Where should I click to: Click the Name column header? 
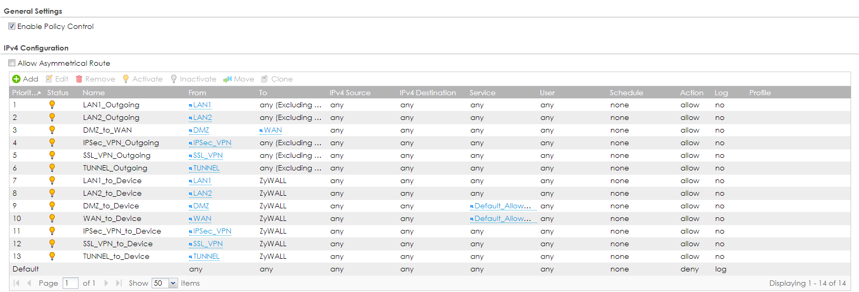tap(94, 93)
